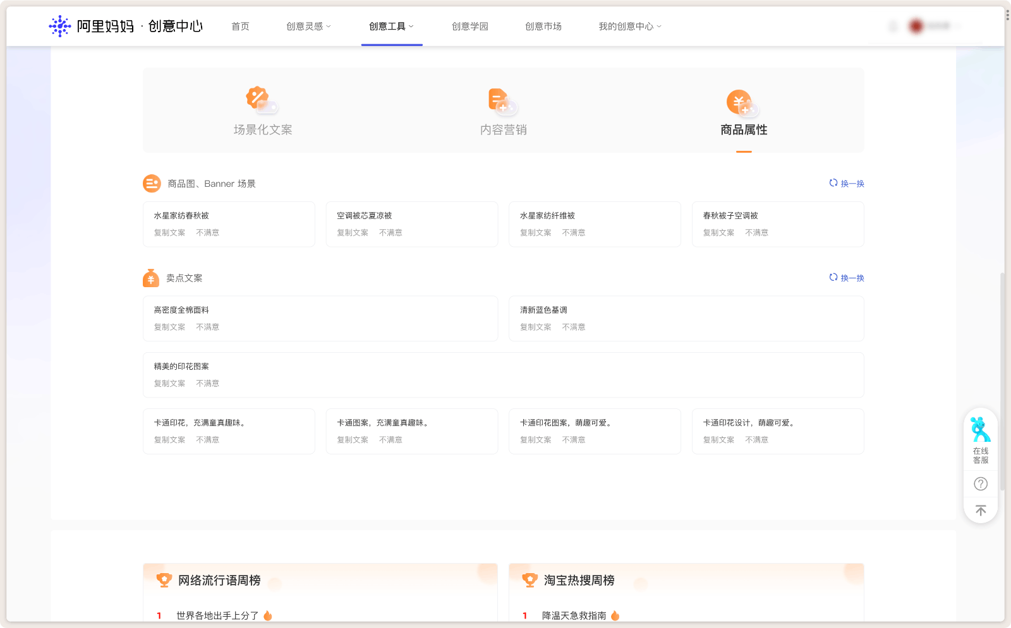This screenshot has width=1011, height=628.
Task: Mark 空调被芯夏凉被 as 不满意
Action: point(390,233)
